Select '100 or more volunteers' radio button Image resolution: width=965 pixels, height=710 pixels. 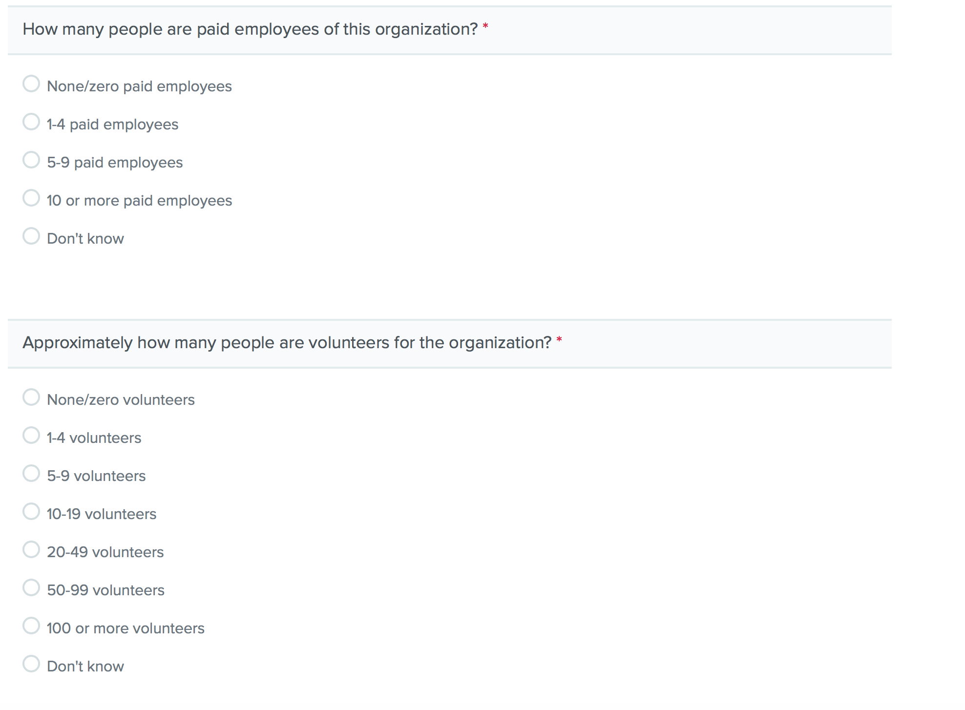(31, 626)
